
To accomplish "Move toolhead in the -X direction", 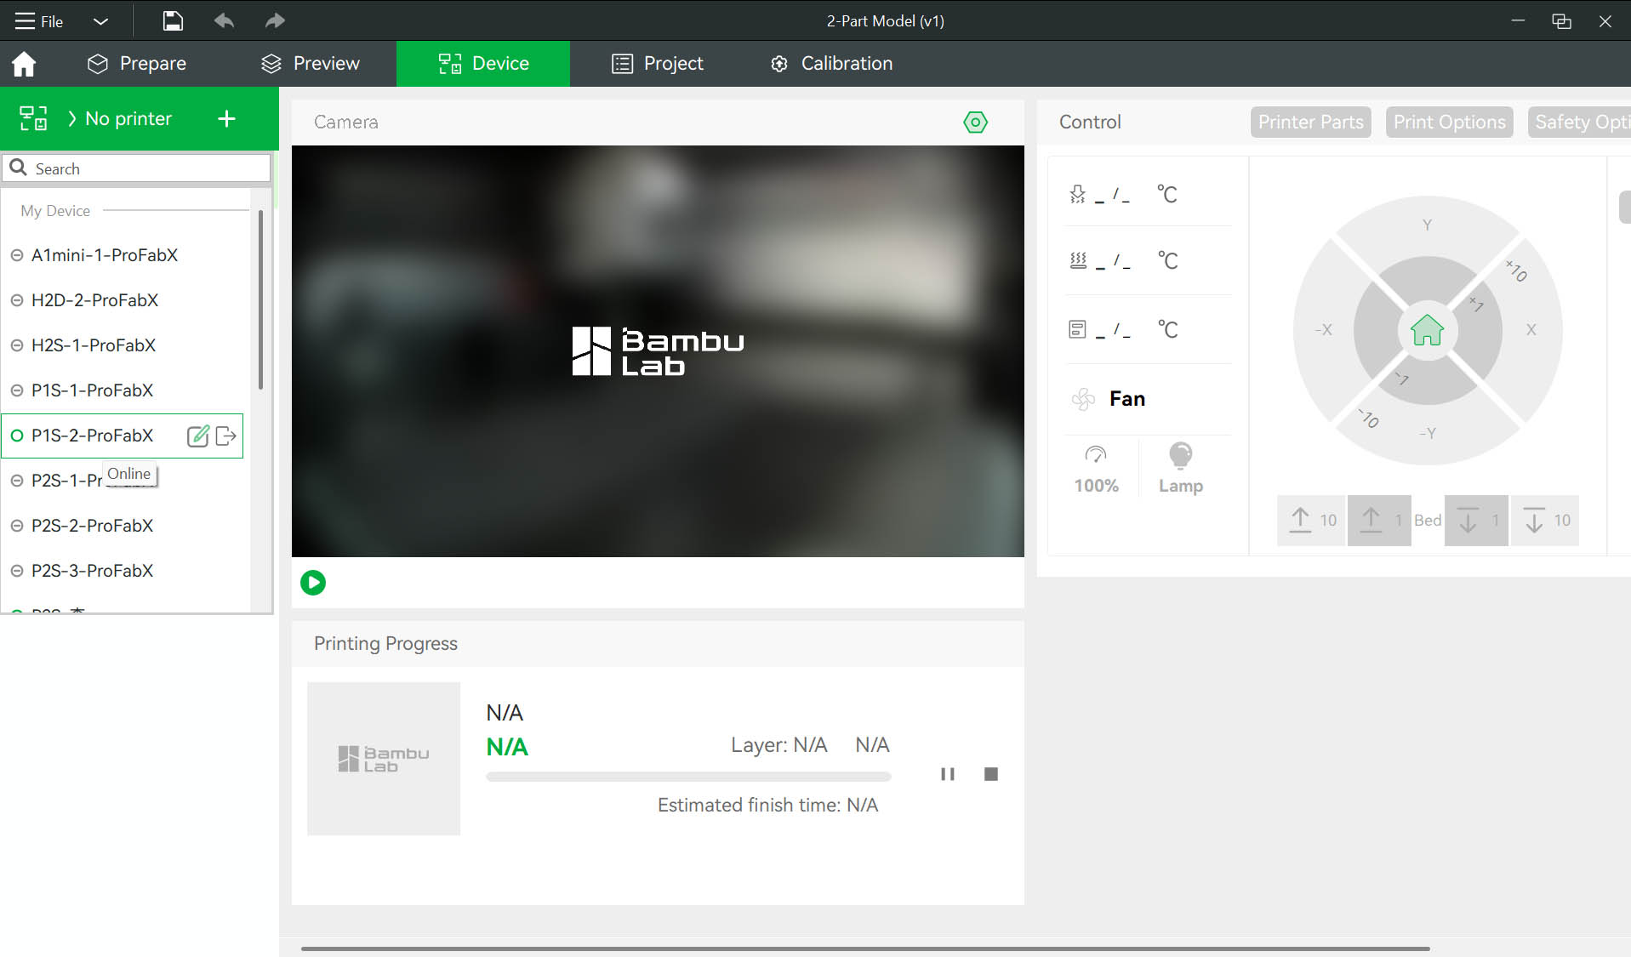I will tap(1324, 330).
